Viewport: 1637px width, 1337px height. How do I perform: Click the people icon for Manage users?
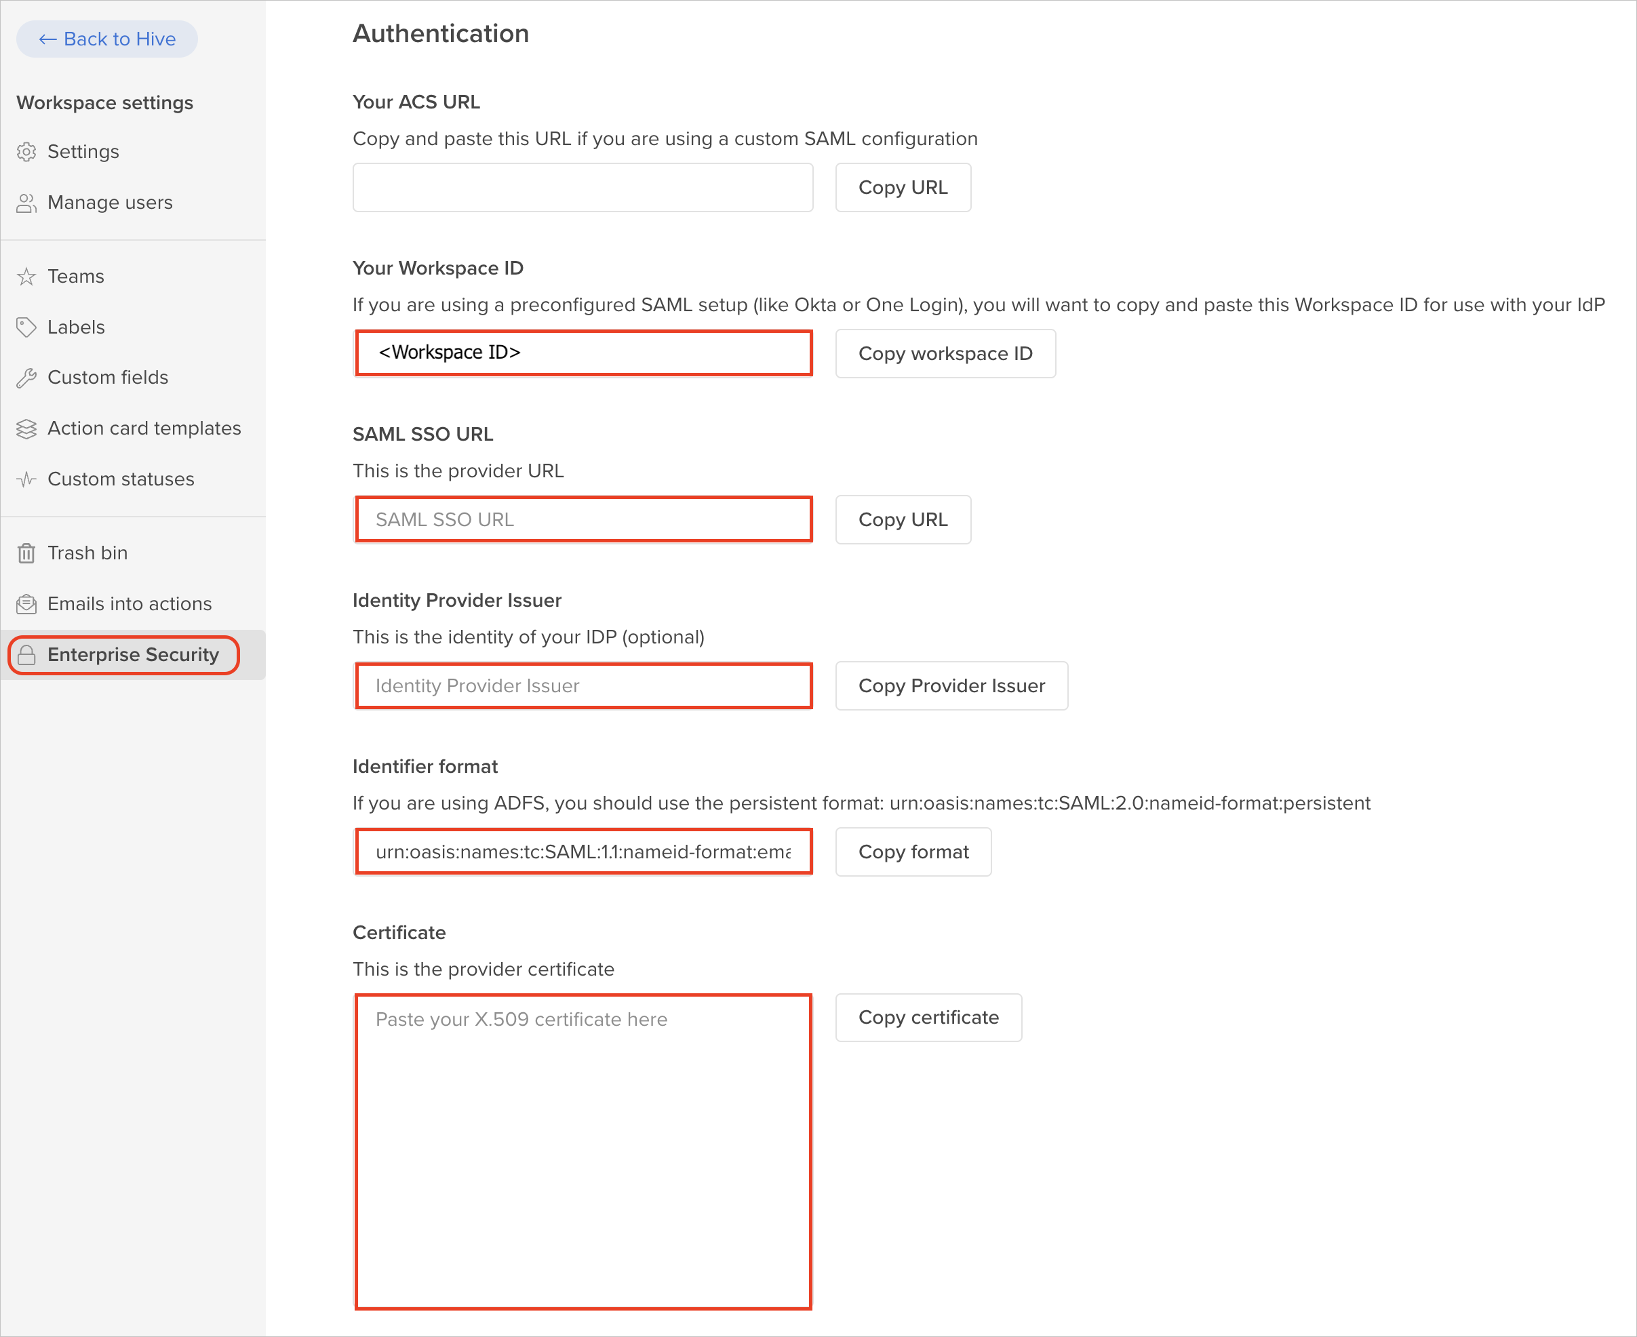pyautogui.click(x=27, y=203)
